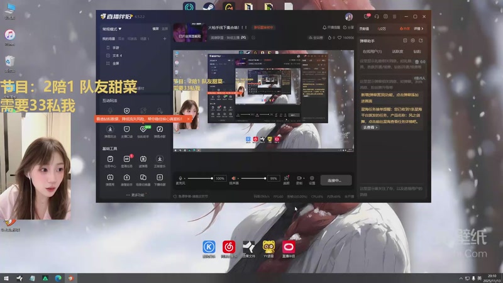503x283 pixels.
Task: Open the microphone device dropdown arrow
Action: pos(184,179)
